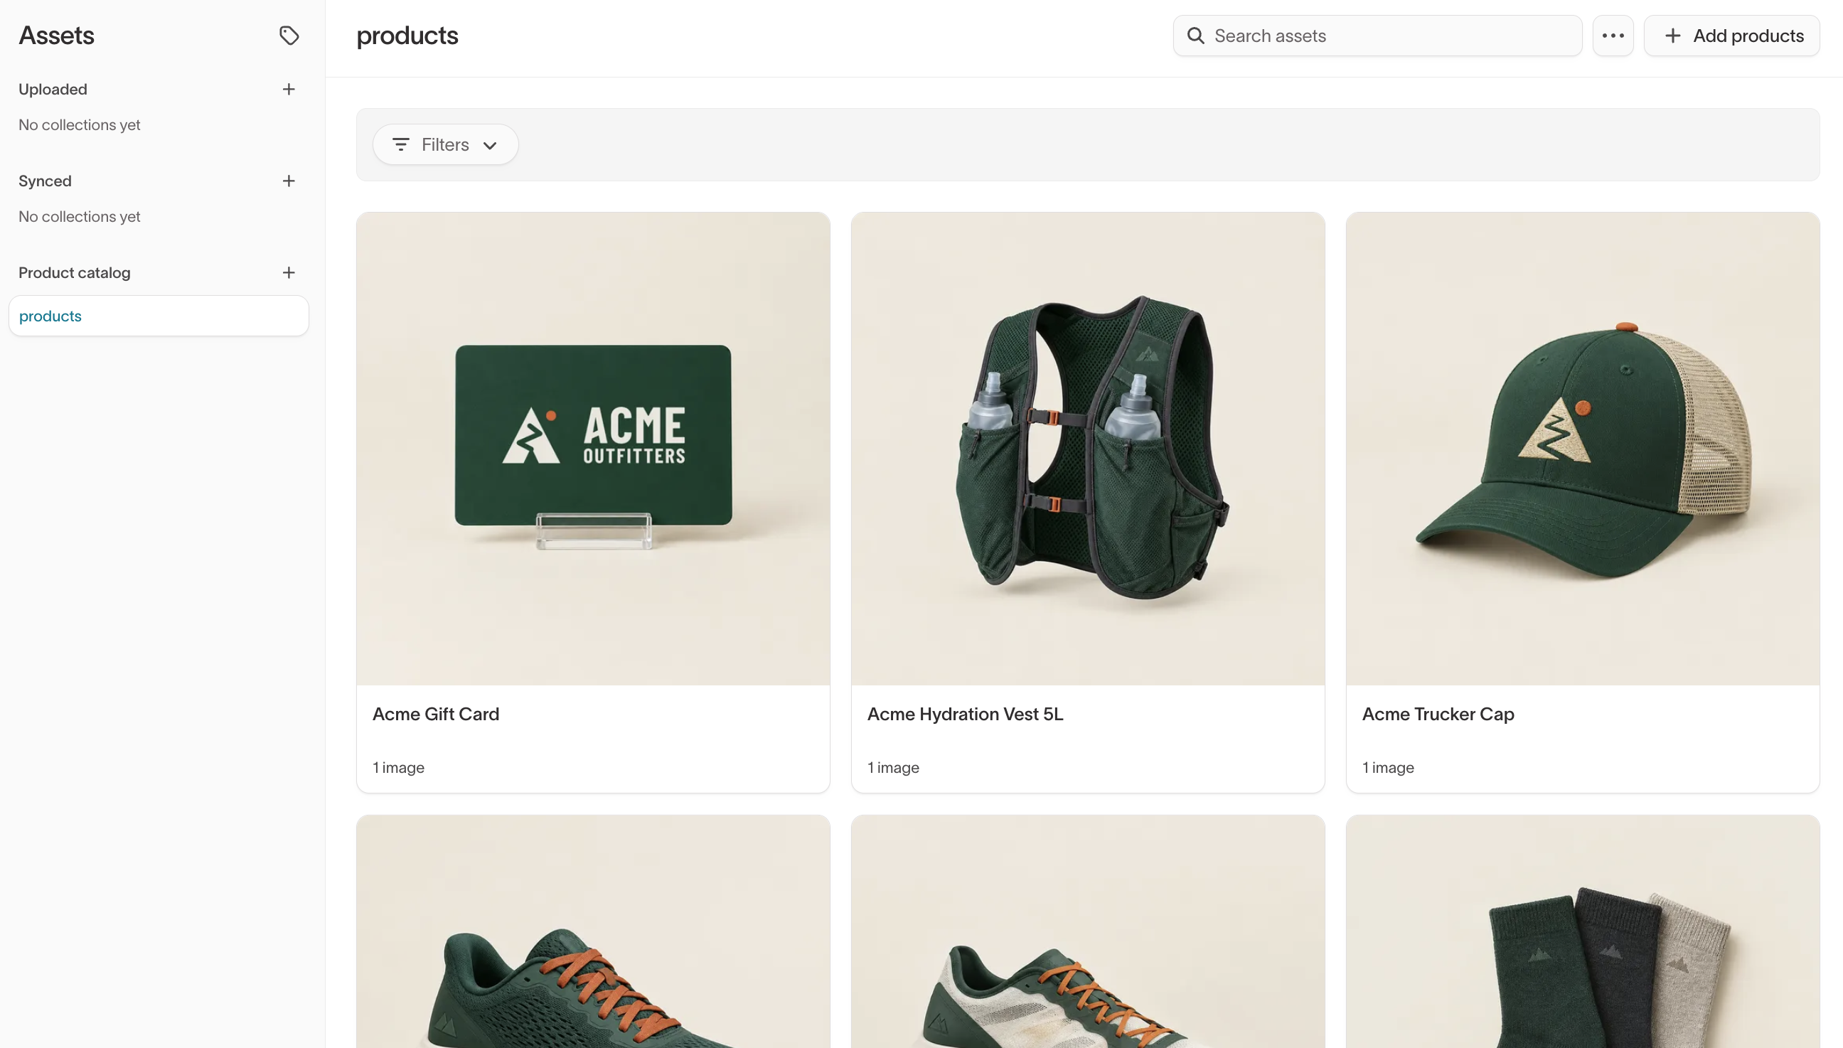
Task: Open the socks product thumbnail
Action: pos(1583,931)
